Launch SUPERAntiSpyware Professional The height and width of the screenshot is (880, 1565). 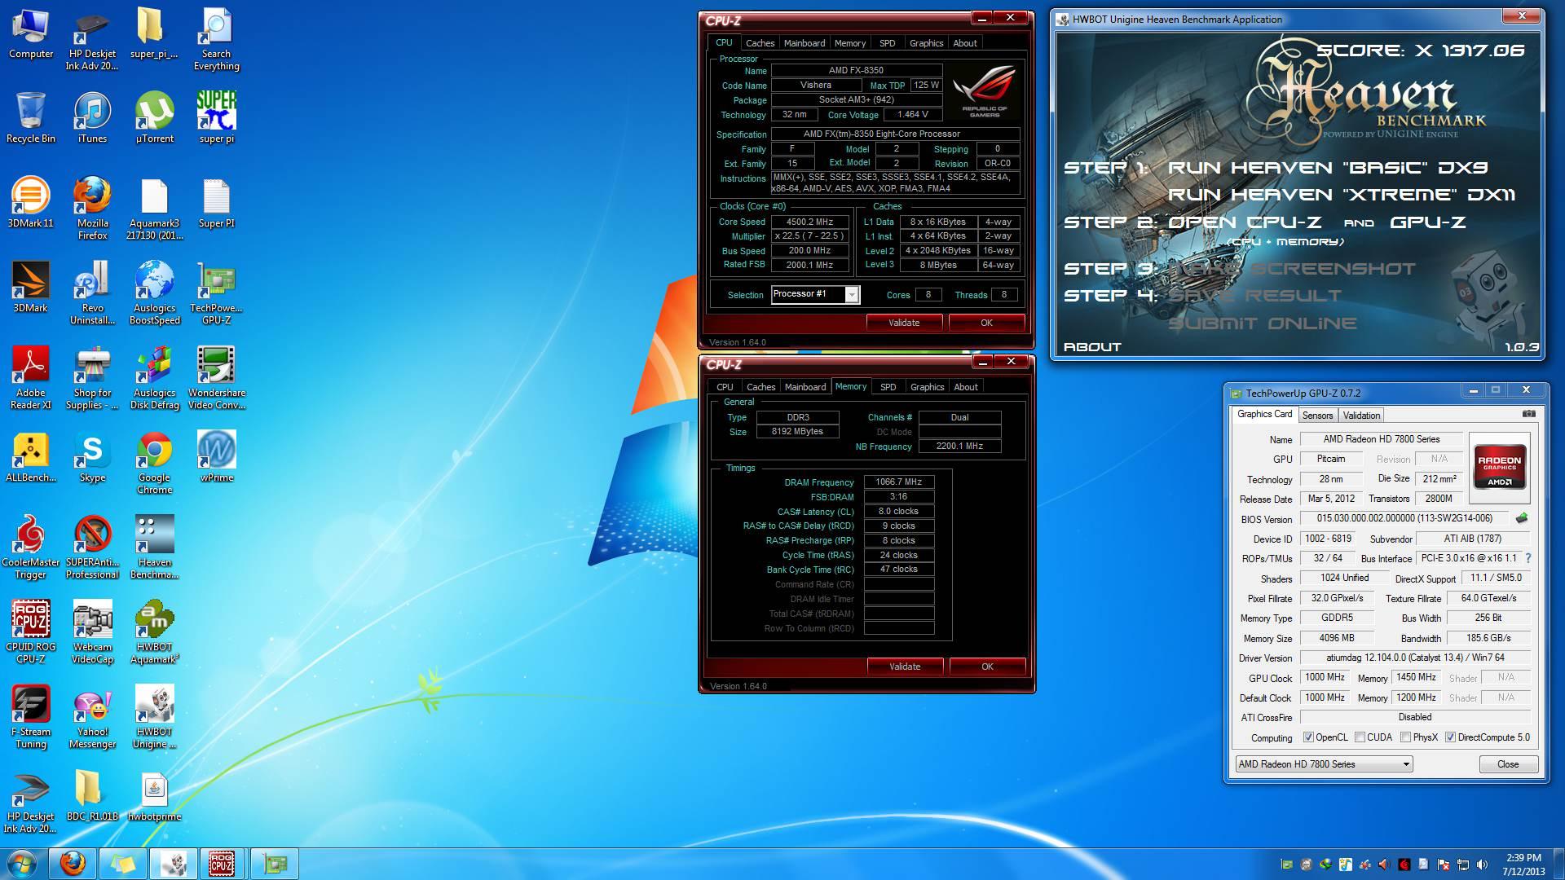coord(92,548)
